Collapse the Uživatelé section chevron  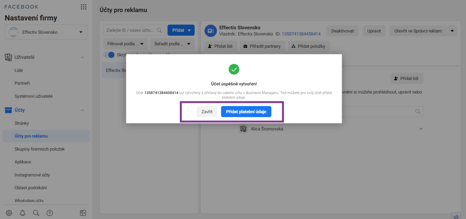pos(83,57)
